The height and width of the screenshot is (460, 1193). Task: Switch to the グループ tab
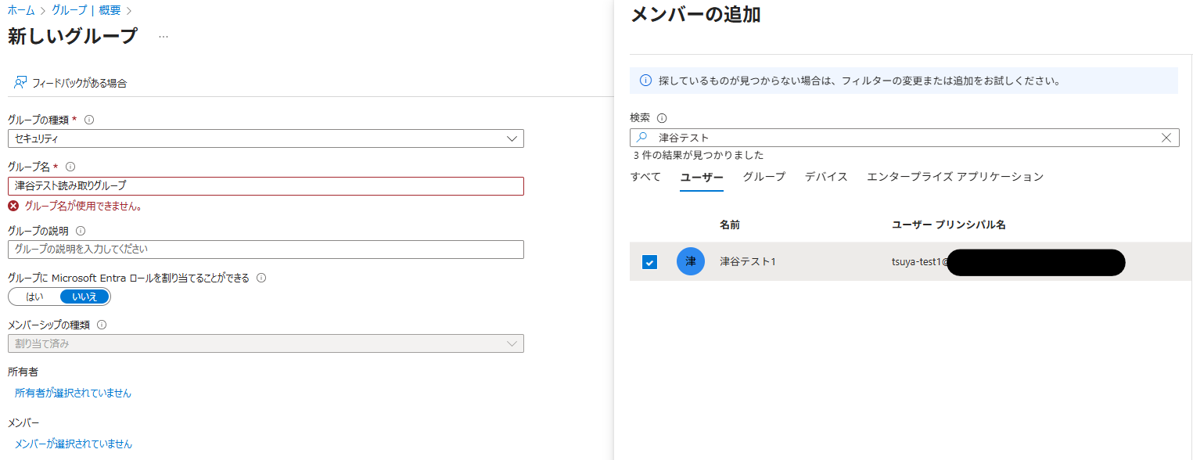click(764, 177)
